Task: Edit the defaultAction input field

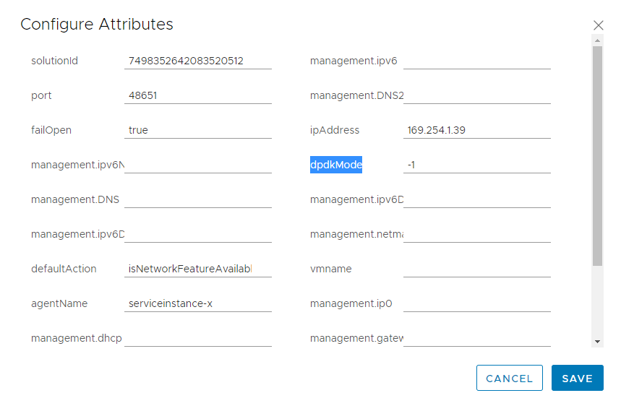Action: click(x=197, y=269)
